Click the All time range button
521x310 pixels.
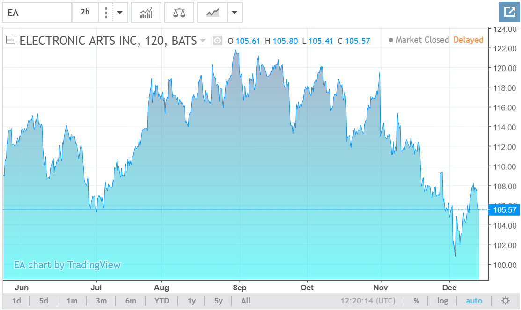(246, 301)
